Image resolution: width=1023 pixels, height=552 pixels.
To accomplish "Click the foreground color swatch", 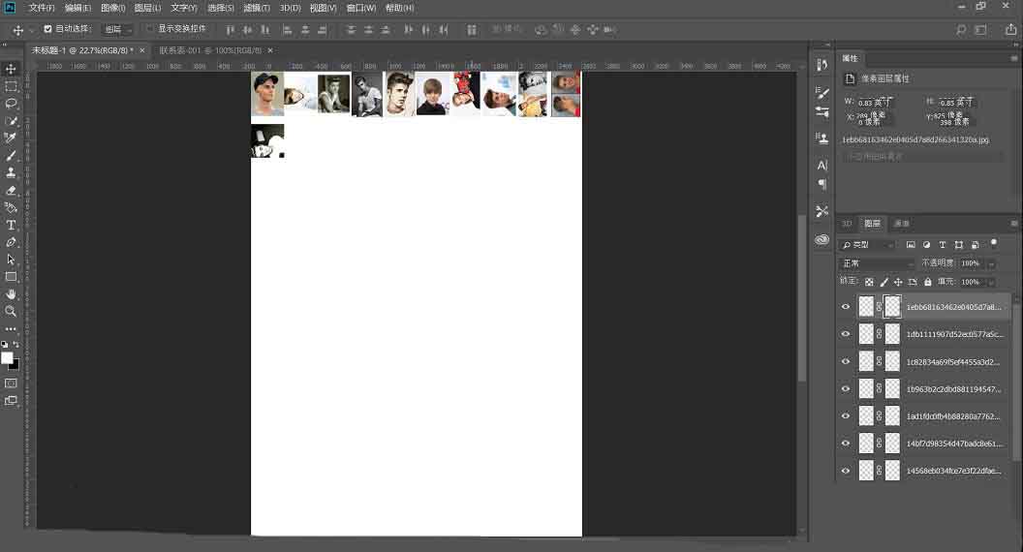I will click(7, 357).
